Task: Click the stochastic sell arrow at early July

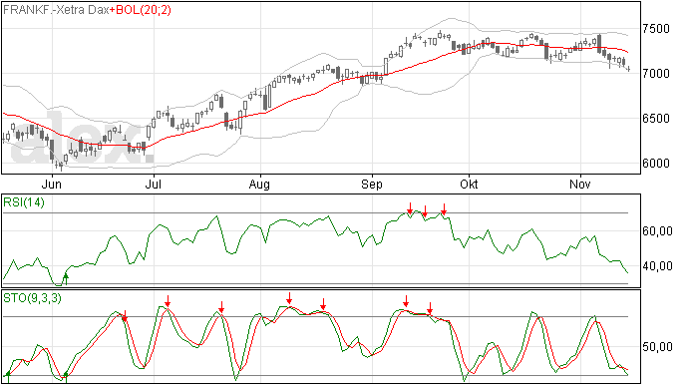Action: [168, 301]
